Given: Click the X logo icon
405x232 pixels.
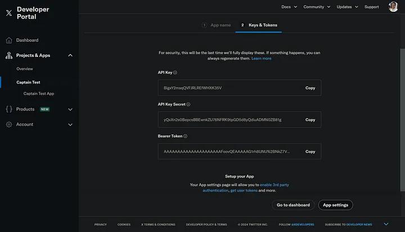Looking at the screenshot, I should [x=9, y=13].
